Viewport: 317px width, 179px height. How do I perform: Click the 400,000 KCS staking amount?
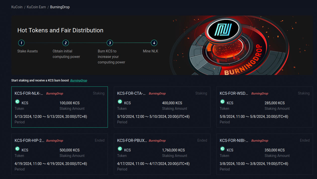pyautogui.click(x=172, y=103)
